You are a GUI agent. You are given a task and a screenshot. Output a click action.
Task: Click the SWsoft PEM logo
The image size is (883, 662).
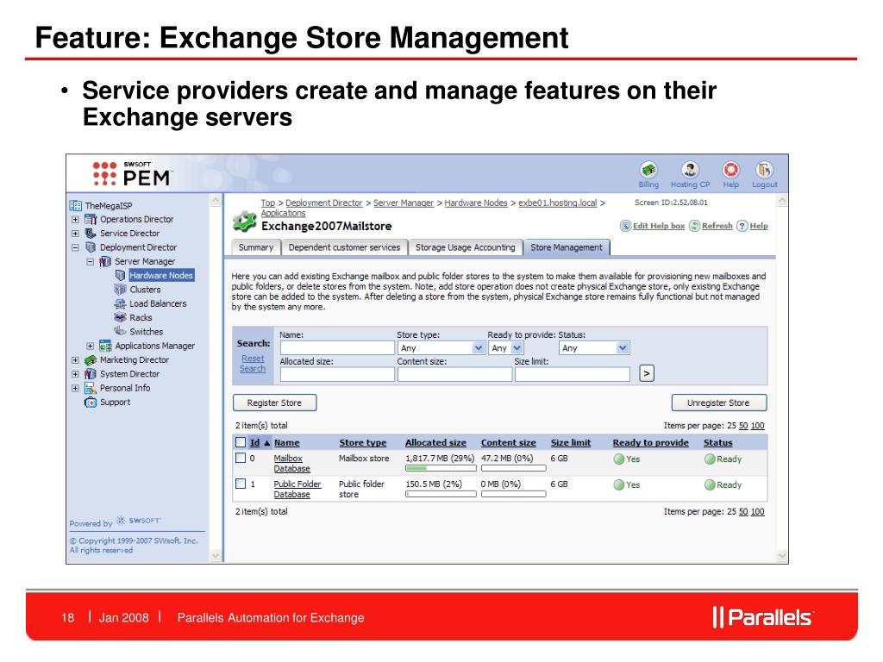(132, 174)
